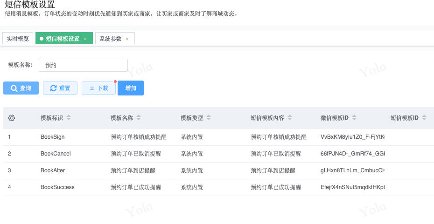Click WeChat ID starting with 66fPJN4D
Screen dimensions: 434x224
pos(353,154)
